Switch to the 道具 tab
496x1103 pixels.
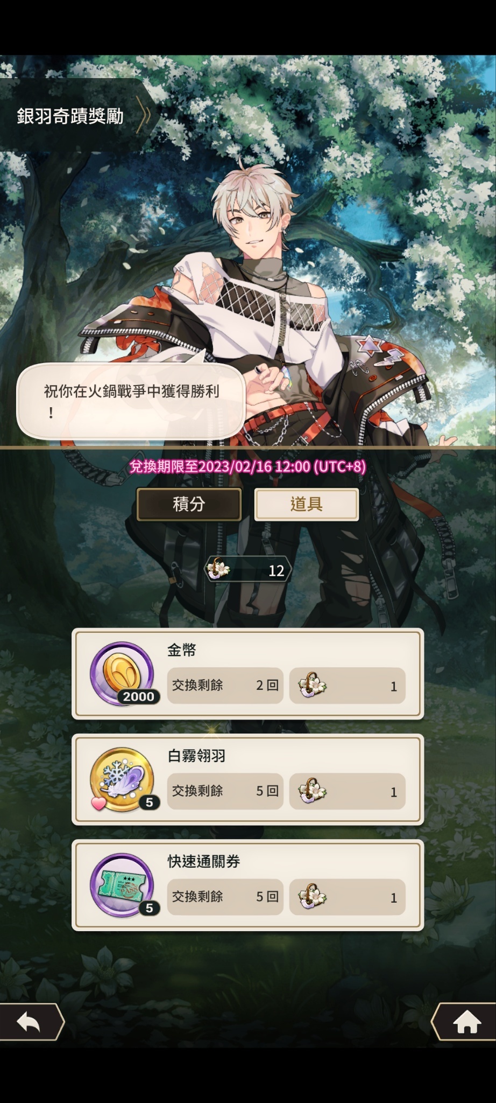307,504
